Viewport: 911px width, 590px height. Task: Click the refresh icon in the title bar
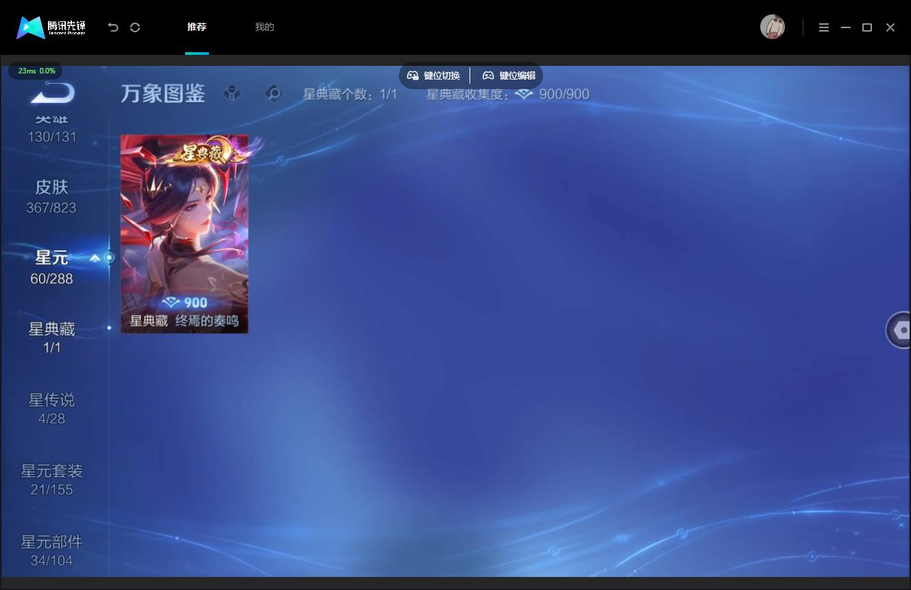point(135,27)
